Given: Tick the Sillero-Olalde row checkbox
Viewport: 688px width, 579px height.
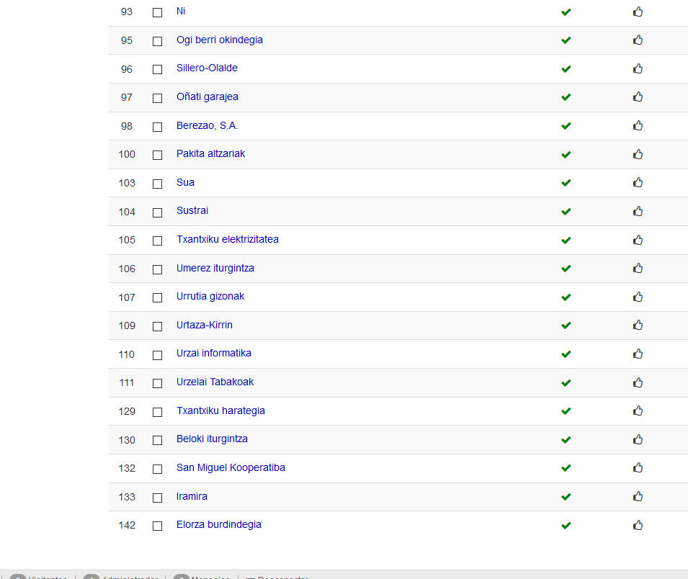Looking at the screenshot, I should 158,69.
